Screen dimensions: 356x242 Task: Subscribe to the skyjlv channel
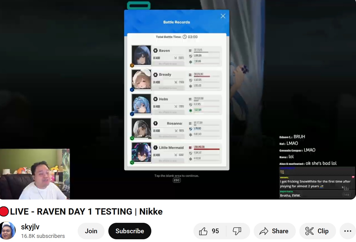130,231
